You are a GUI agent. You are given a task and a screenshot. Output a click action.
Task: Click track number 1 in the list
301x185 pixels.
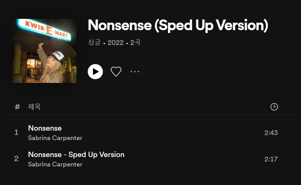16,133
